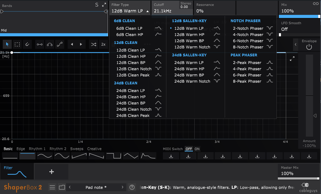The image size is (321, 194).
Task: Expand the Bands view
Action: coord(104,5)
